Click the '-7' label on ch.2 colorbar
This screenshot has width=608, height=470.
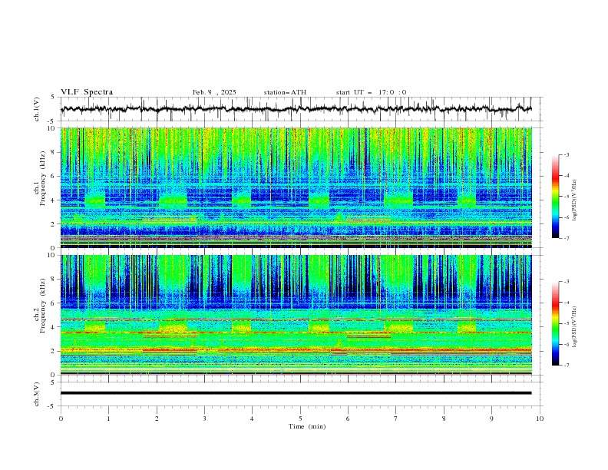[x=566, y=365]
